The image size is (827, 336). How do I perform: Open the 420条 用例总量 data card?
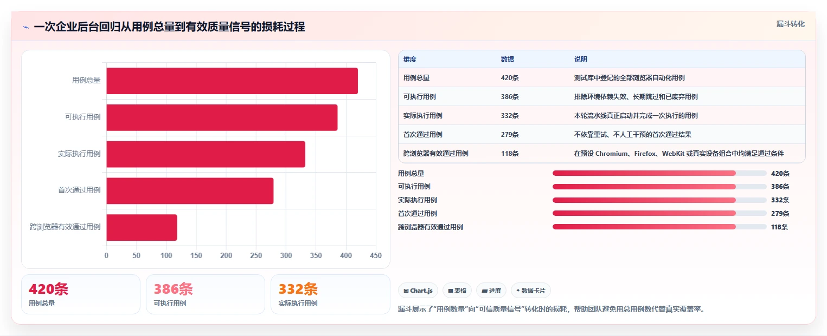(x=81, y=294)
